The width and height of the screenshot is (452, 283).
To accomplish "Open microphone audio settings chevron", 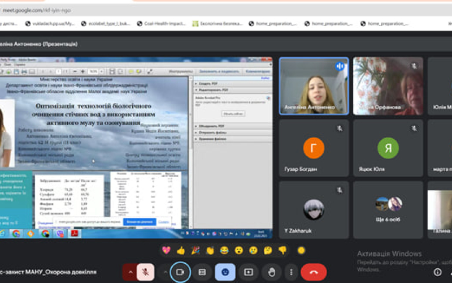I will pos(130,272).
